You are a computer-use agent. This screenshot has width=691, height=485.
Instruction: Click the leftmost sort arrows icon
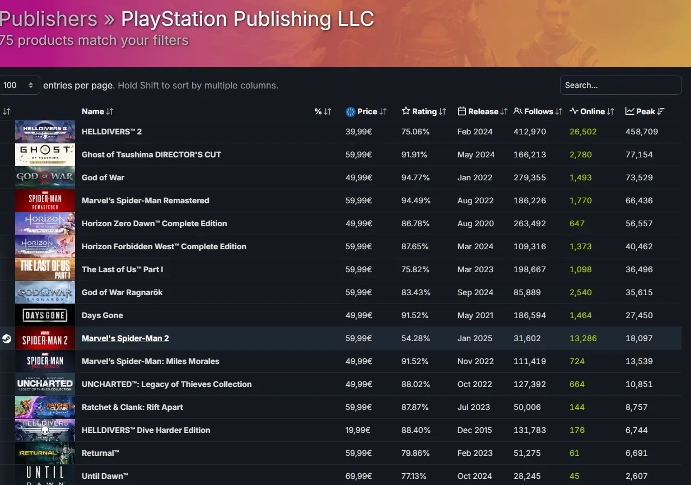coord(7,111)
